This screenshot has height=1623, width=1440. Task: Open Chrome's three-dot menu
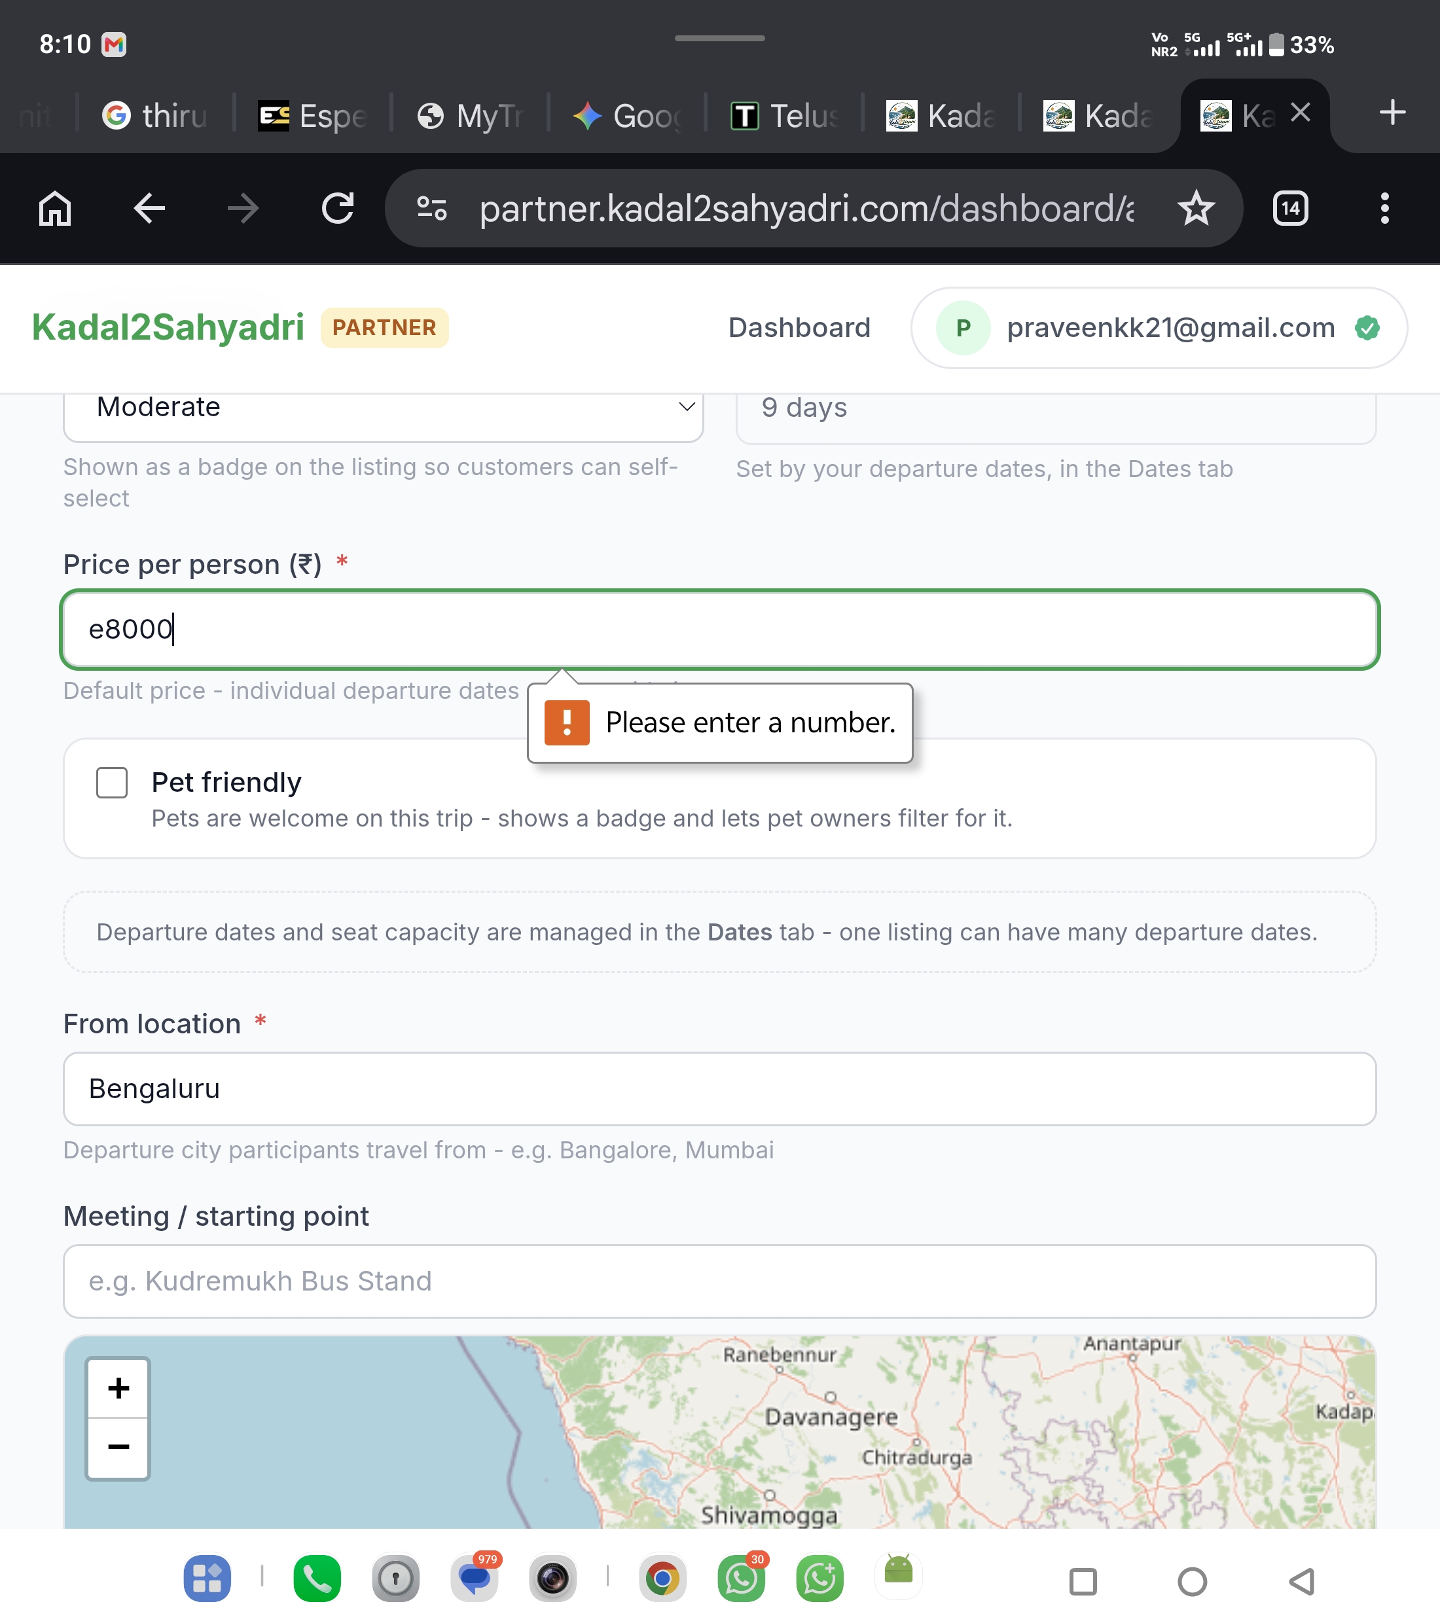tap(1385, 209)
